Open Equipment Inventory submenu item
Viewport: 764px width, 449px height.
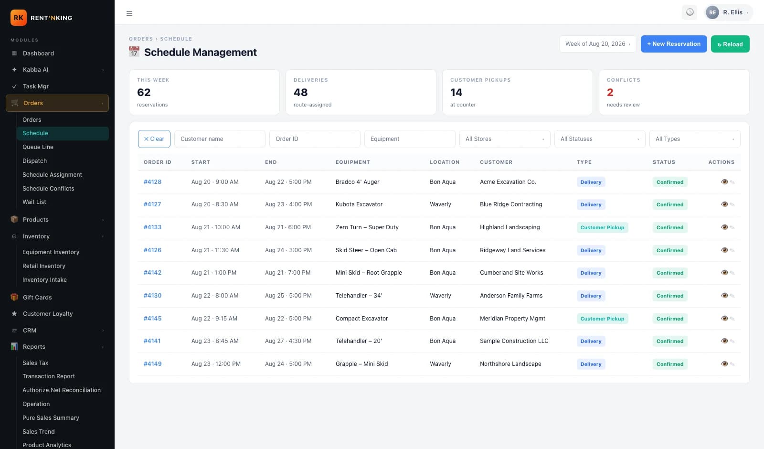pyautogui.click(x=63, y=252)
